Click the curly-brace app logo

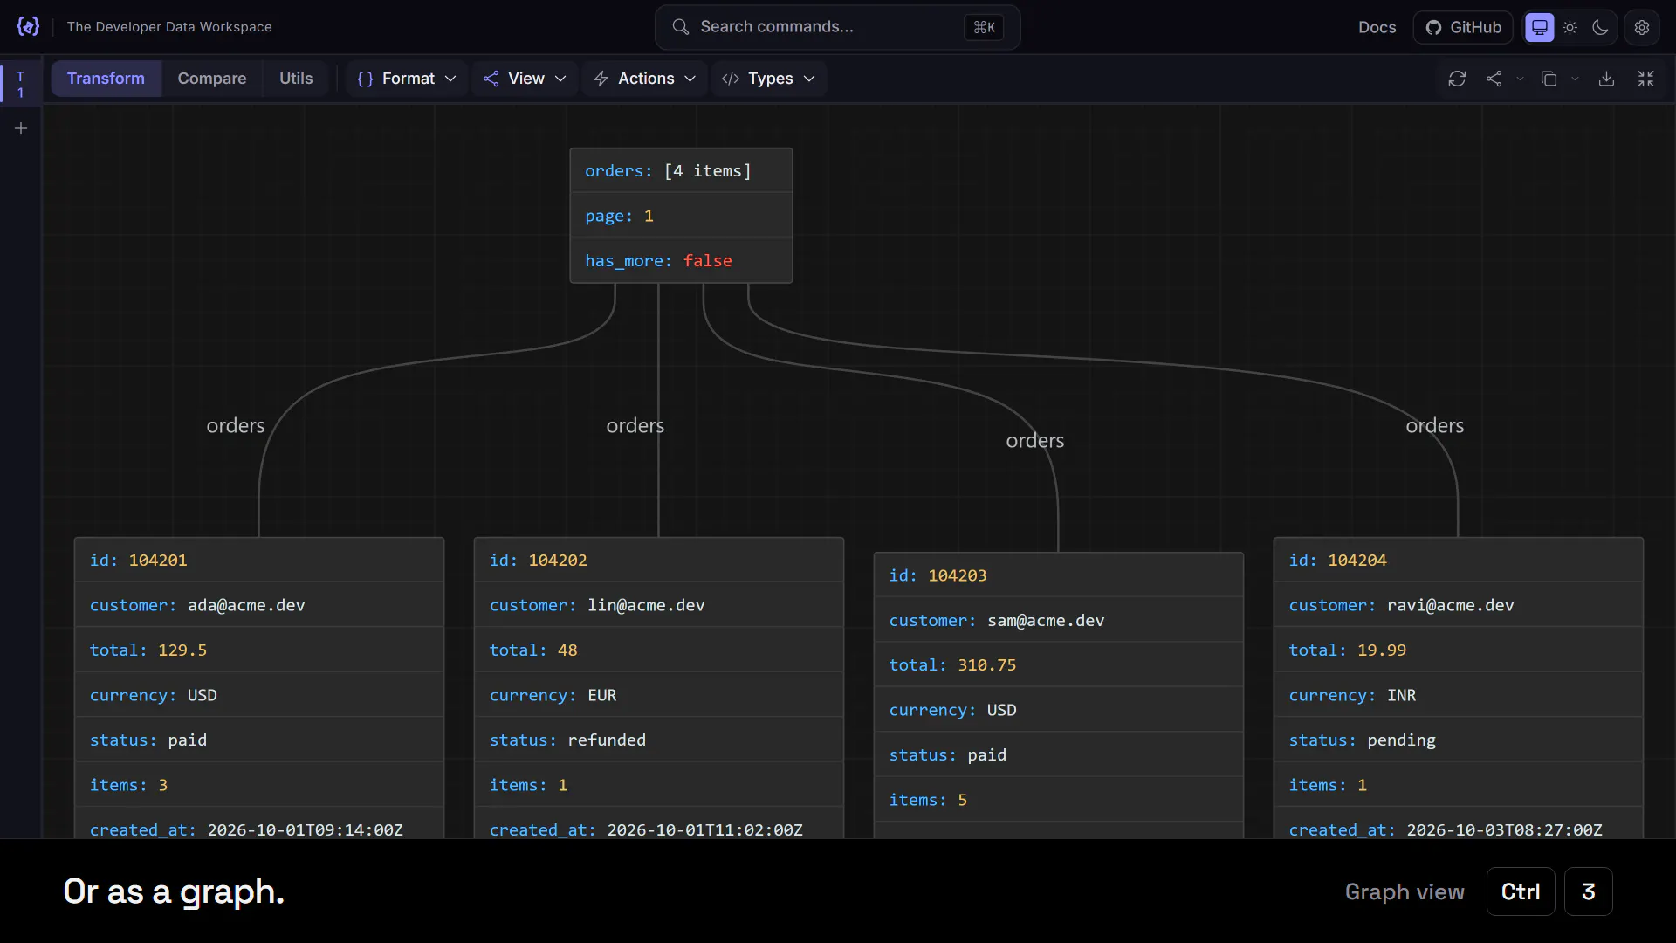[x=28, y=27]
